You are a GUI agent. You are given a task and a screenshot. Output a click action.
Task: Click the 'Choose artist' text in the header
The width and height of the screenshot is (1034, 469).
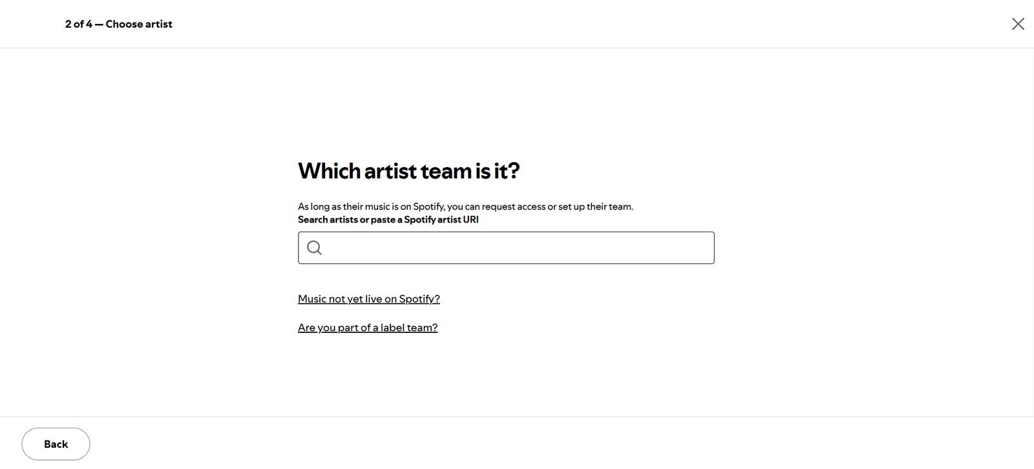[x=139, y=24]
